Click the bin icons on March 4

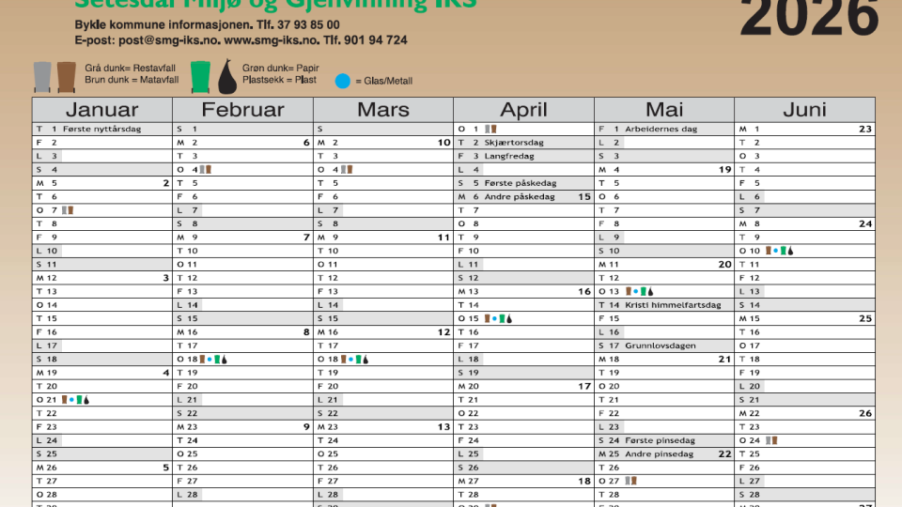[347, 170]
